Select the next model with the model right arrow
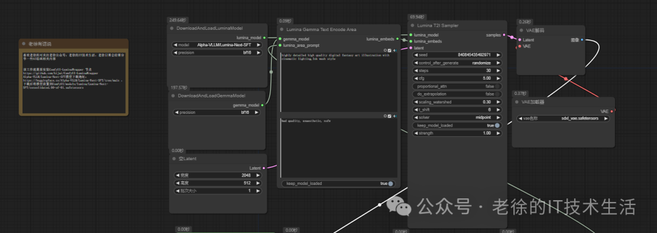657x233 pixels. pyautogui.click(x=259, y=45)
